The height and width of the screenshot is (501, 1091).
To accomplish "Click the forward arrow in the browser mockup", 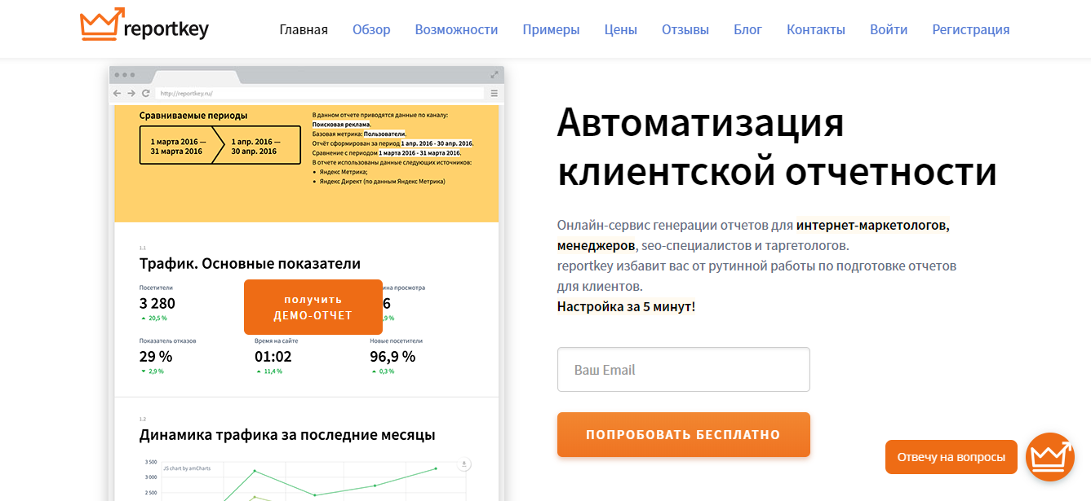I will coord(131,93).
